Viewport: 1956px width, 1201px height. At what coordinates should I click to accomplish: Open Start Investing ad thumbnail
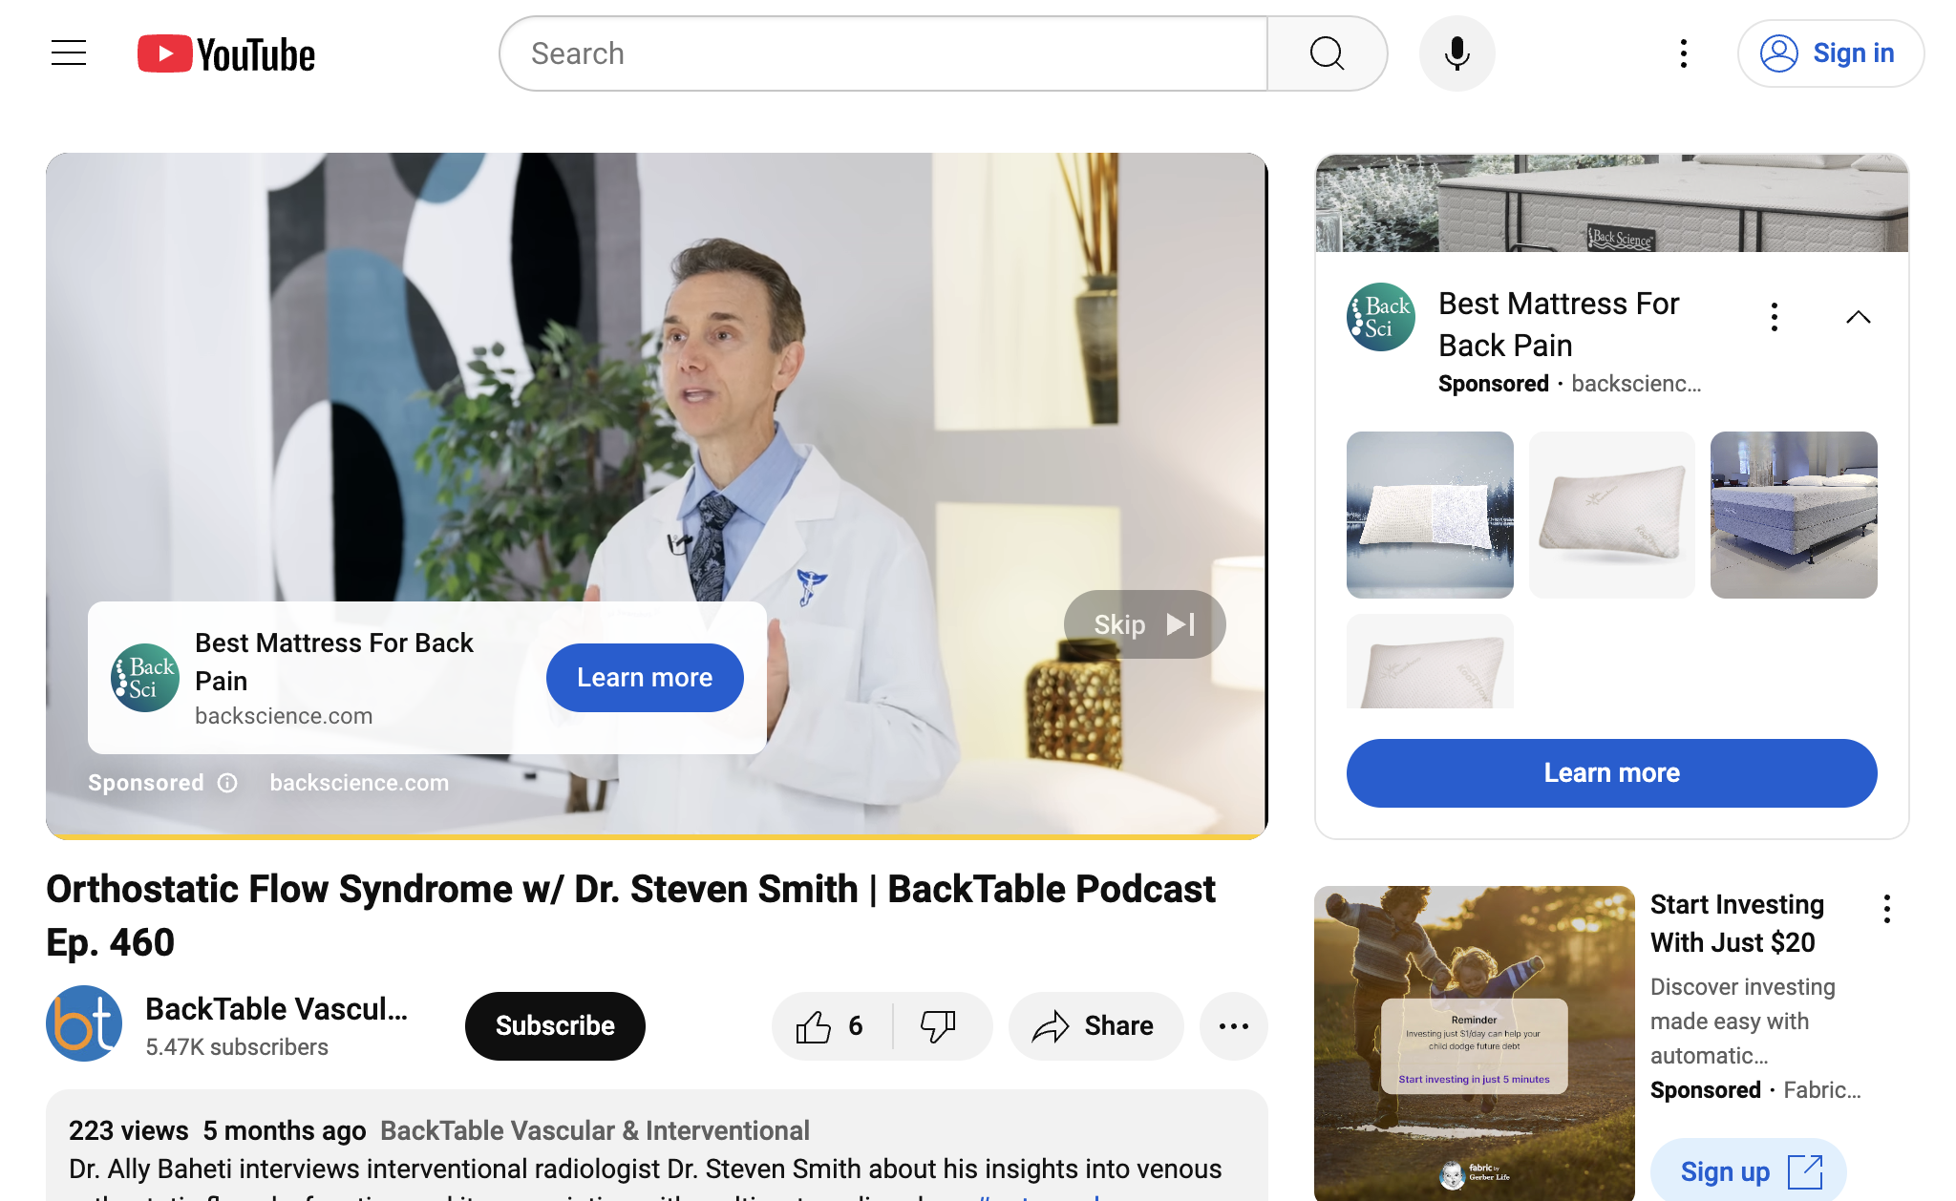(1475, 1043)
